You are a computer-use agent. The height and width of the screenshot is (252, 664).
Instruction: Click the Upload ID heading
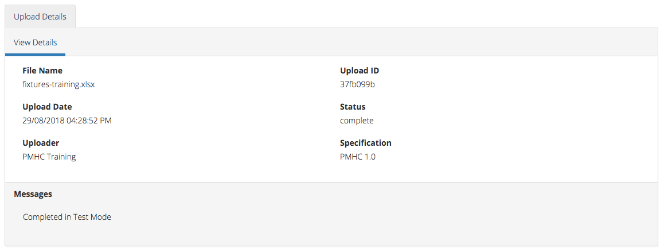[x=360, y=71]
